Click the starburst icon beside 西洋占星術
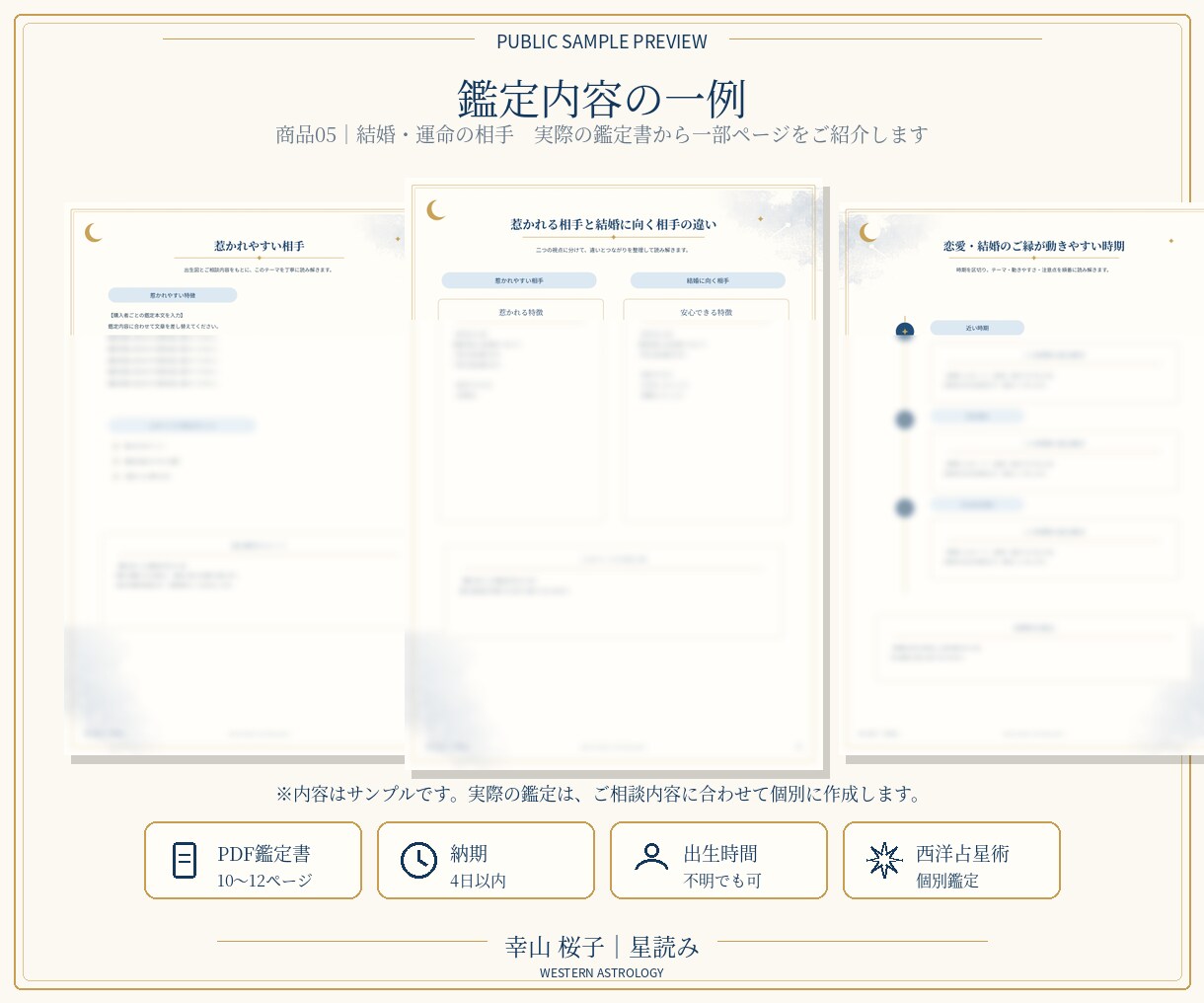The image size is (1204, 1003). click(x=884, y=860)
